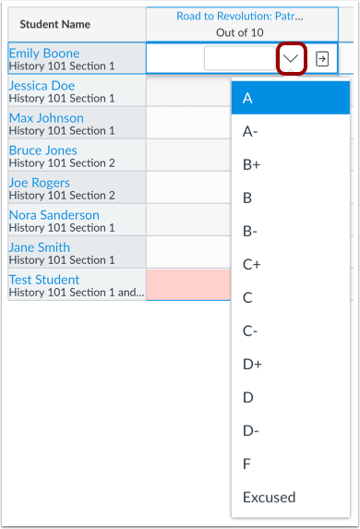
Task: Click the Student Name column header
Action: pos(78,24)
